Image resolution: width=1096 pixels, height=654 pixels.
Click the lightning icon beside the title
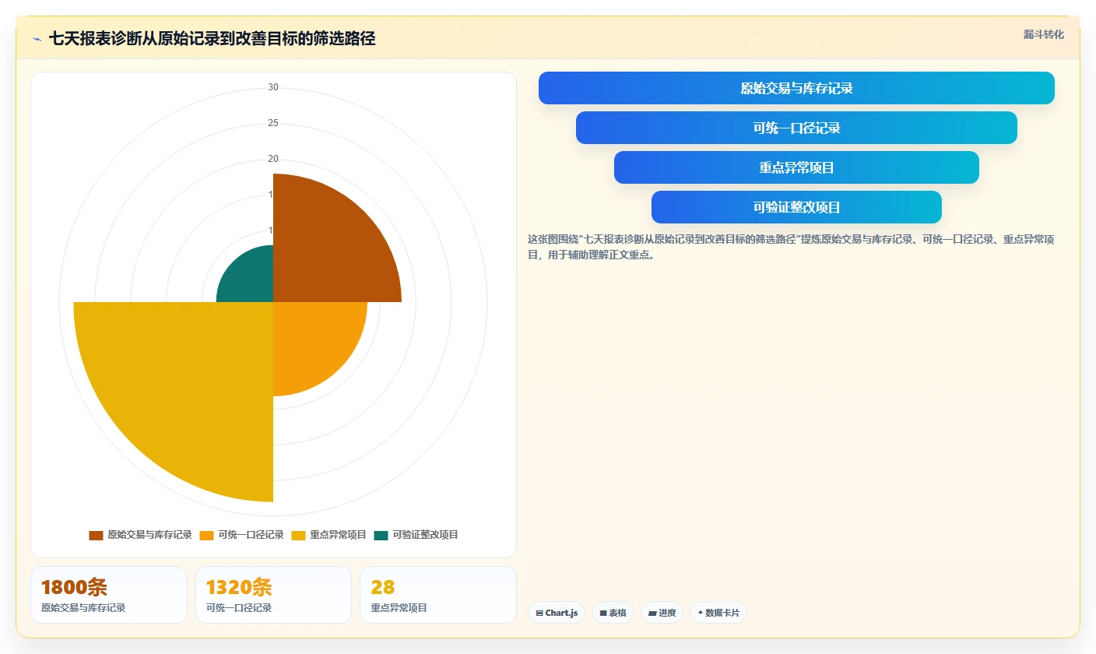(37, 39)
